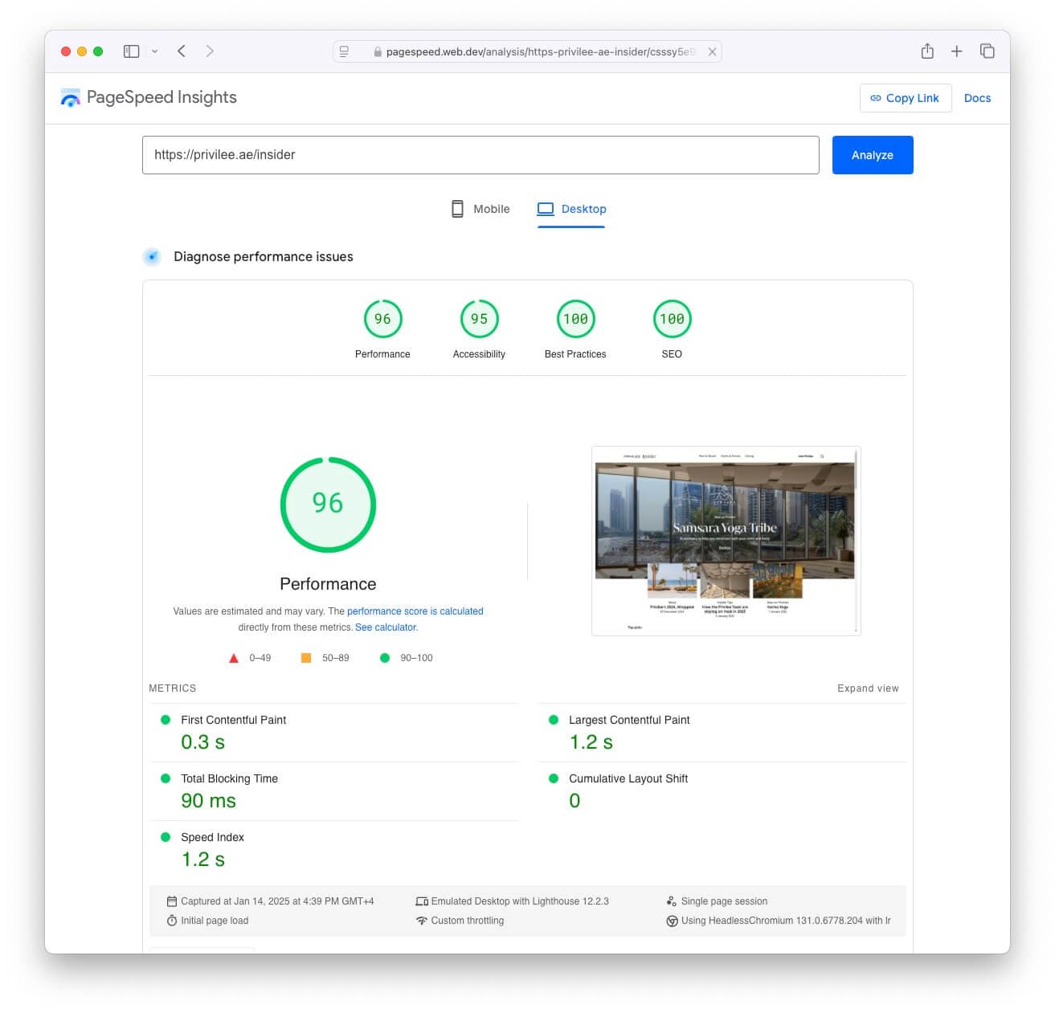Click Emulated Desktop with Lighthouse 12.2.3 text

pyautogui.click(x=520, y=901)
